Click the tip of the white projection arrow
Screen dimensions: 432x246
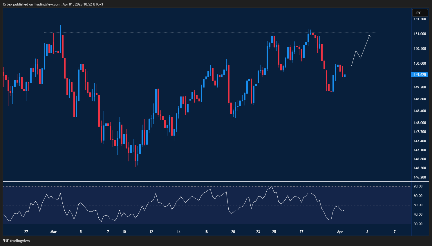(370, 35)
